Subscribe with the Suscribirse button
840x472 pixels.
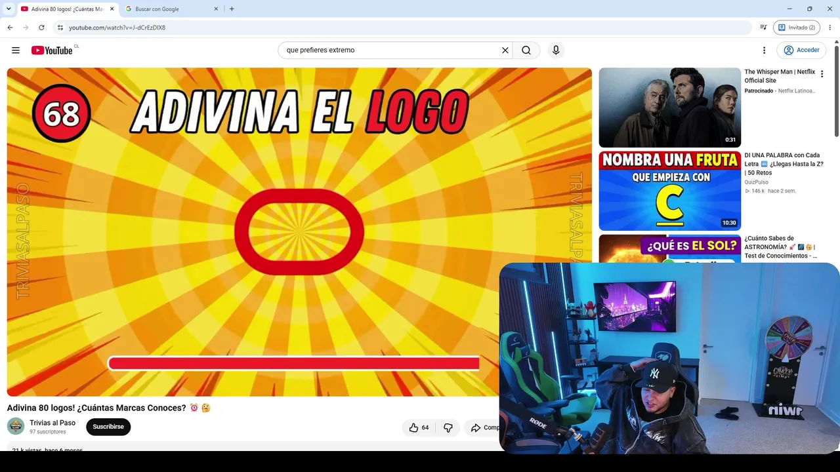point(108,427)
